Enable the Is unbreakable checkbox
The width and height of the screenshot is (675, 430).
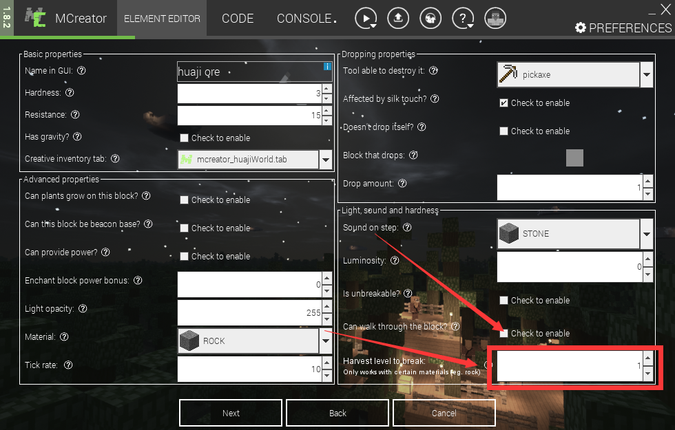(x=504, y=301)
